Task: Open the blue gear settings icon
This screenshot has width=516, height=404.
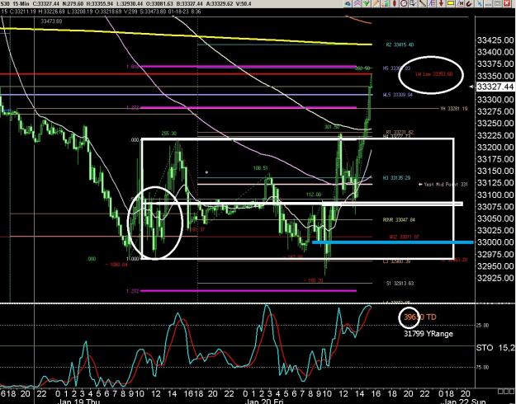Action: point(348,3)
